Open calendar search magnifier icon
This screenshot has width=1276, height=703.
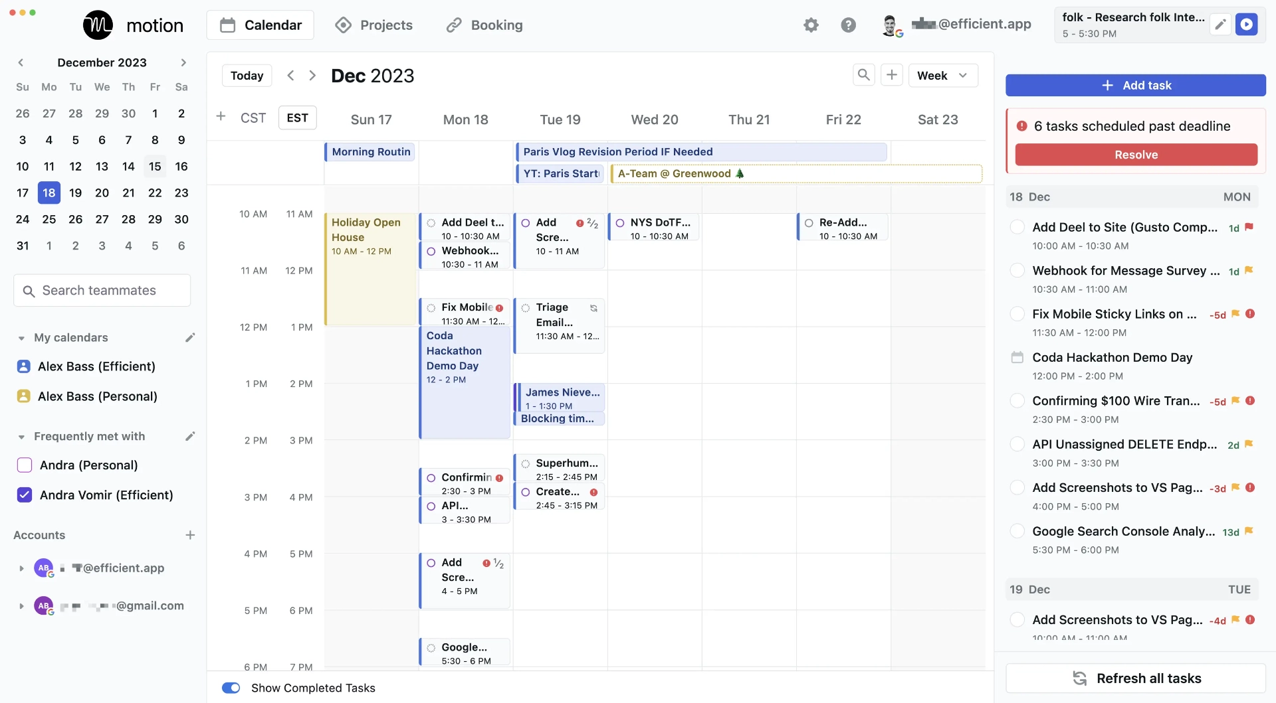point(863,75)
